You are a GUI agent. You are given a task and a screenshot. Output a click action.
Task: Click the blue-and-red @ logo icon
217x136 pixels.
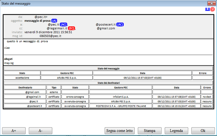coord(210,9)
